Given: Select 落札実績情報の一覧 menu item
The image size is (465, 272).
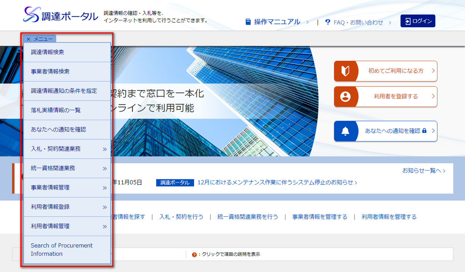Looking at the screenshot, I should pos(56,110).
